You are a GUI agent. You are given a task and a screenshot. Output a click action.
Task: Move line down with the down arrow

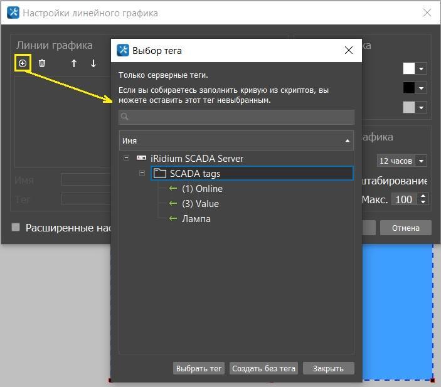coord(93,63)
